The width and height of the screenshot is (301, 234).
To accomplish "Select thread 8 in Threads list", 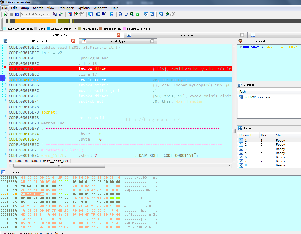I will tap(269, 165).
